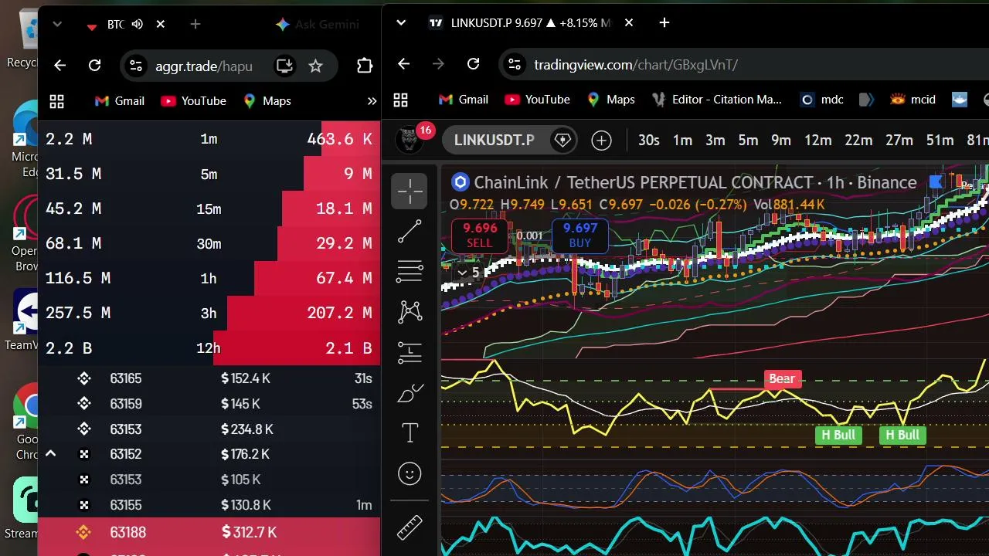Select the XABCD pattern tool

coord(410,311)
